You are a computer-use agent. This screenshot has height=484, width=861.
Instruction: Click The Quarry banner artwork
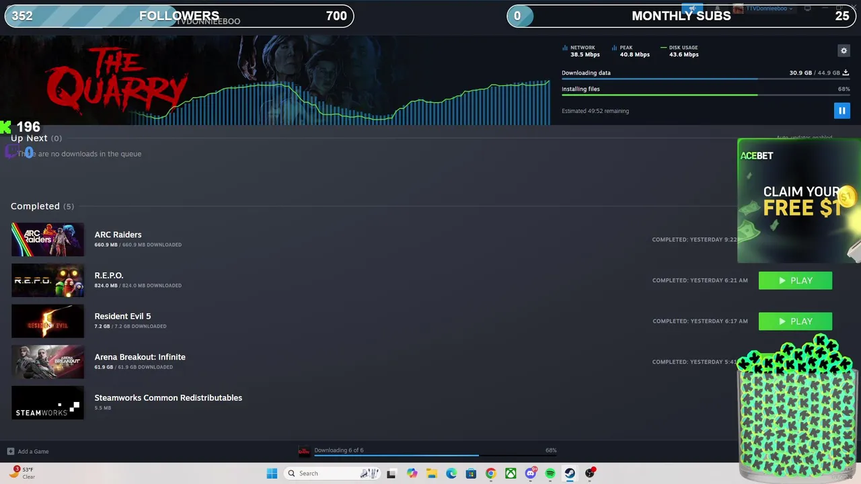pyautogui.click(x=275, y=80)
